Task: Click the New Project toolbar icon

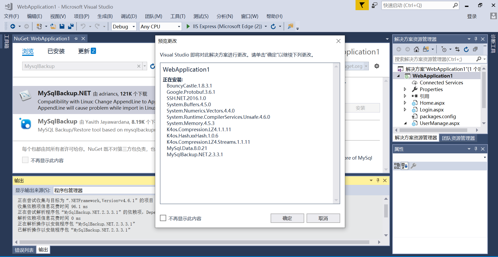Action: 39,26
